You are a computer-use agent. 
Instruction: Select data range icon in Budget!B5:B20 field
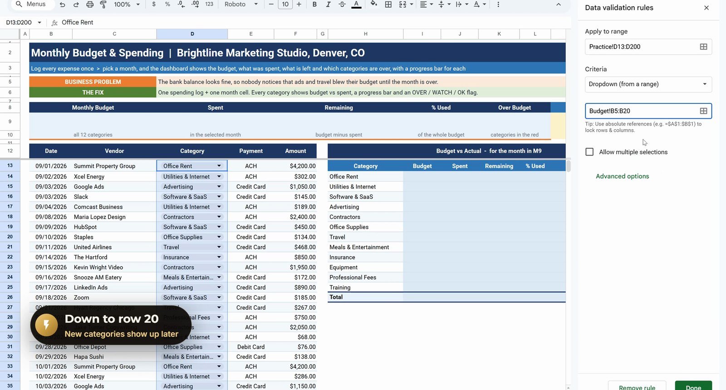[703, 111]
